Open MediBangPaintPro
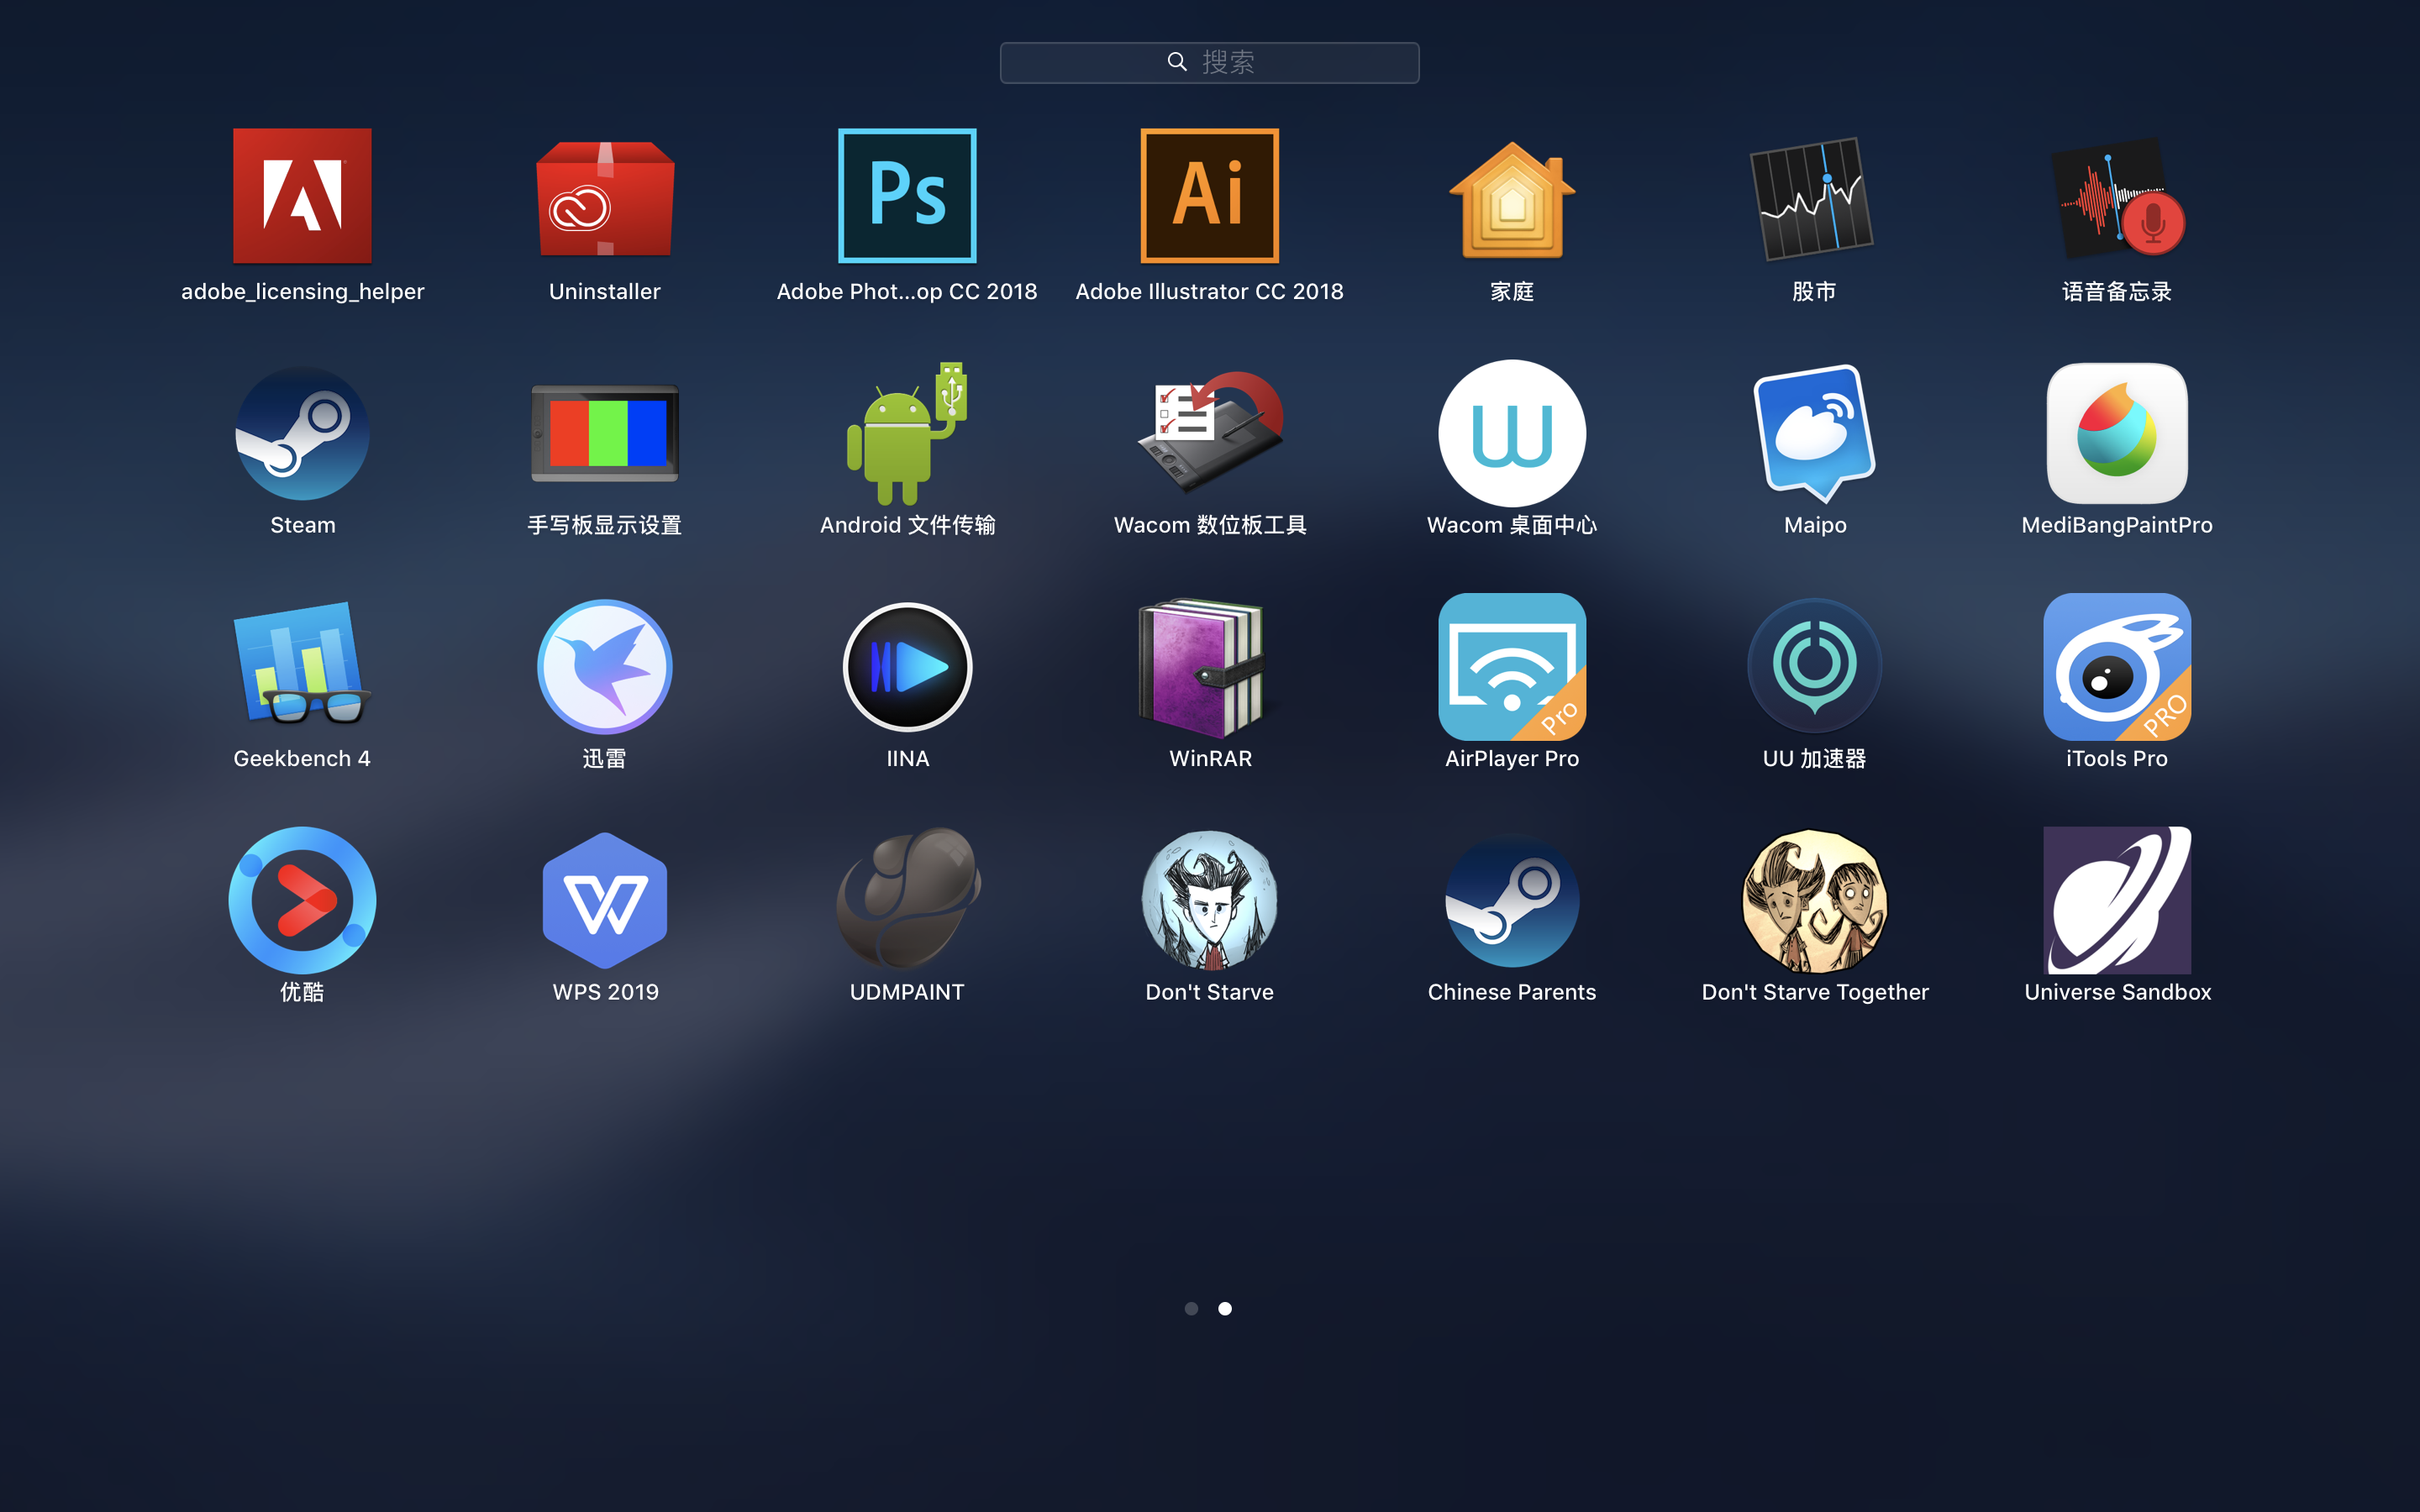Viewport: 2420px width, 1512px height. pyautogui.click(x=2117, y=433)
